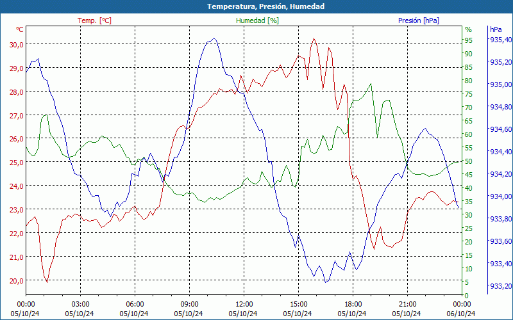
Task: Click the '06:00' time axis label
Action: [135, 305]
